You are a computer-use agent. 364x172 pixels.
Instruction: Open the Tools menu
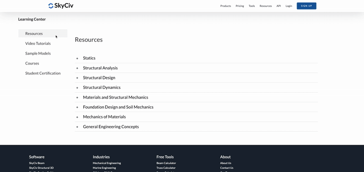click(x=252, y=6)
